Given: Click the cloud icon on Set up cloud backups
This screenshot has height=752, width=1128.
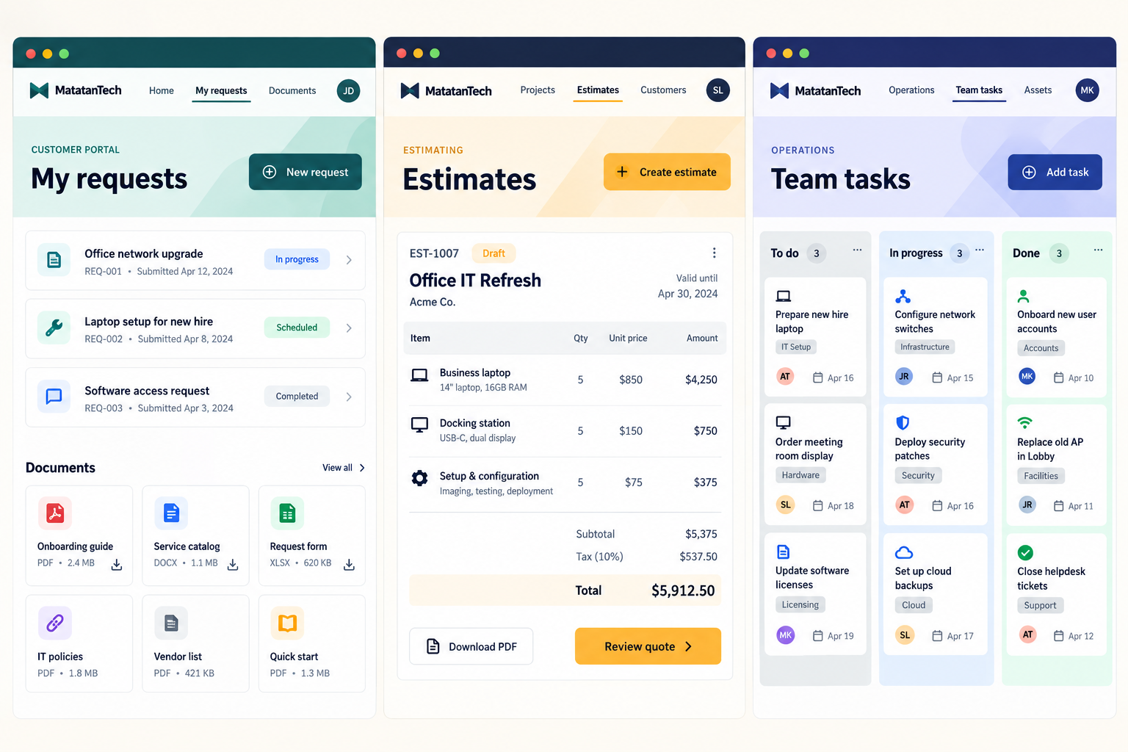Looking at the screenshot, I should [904, 552].
